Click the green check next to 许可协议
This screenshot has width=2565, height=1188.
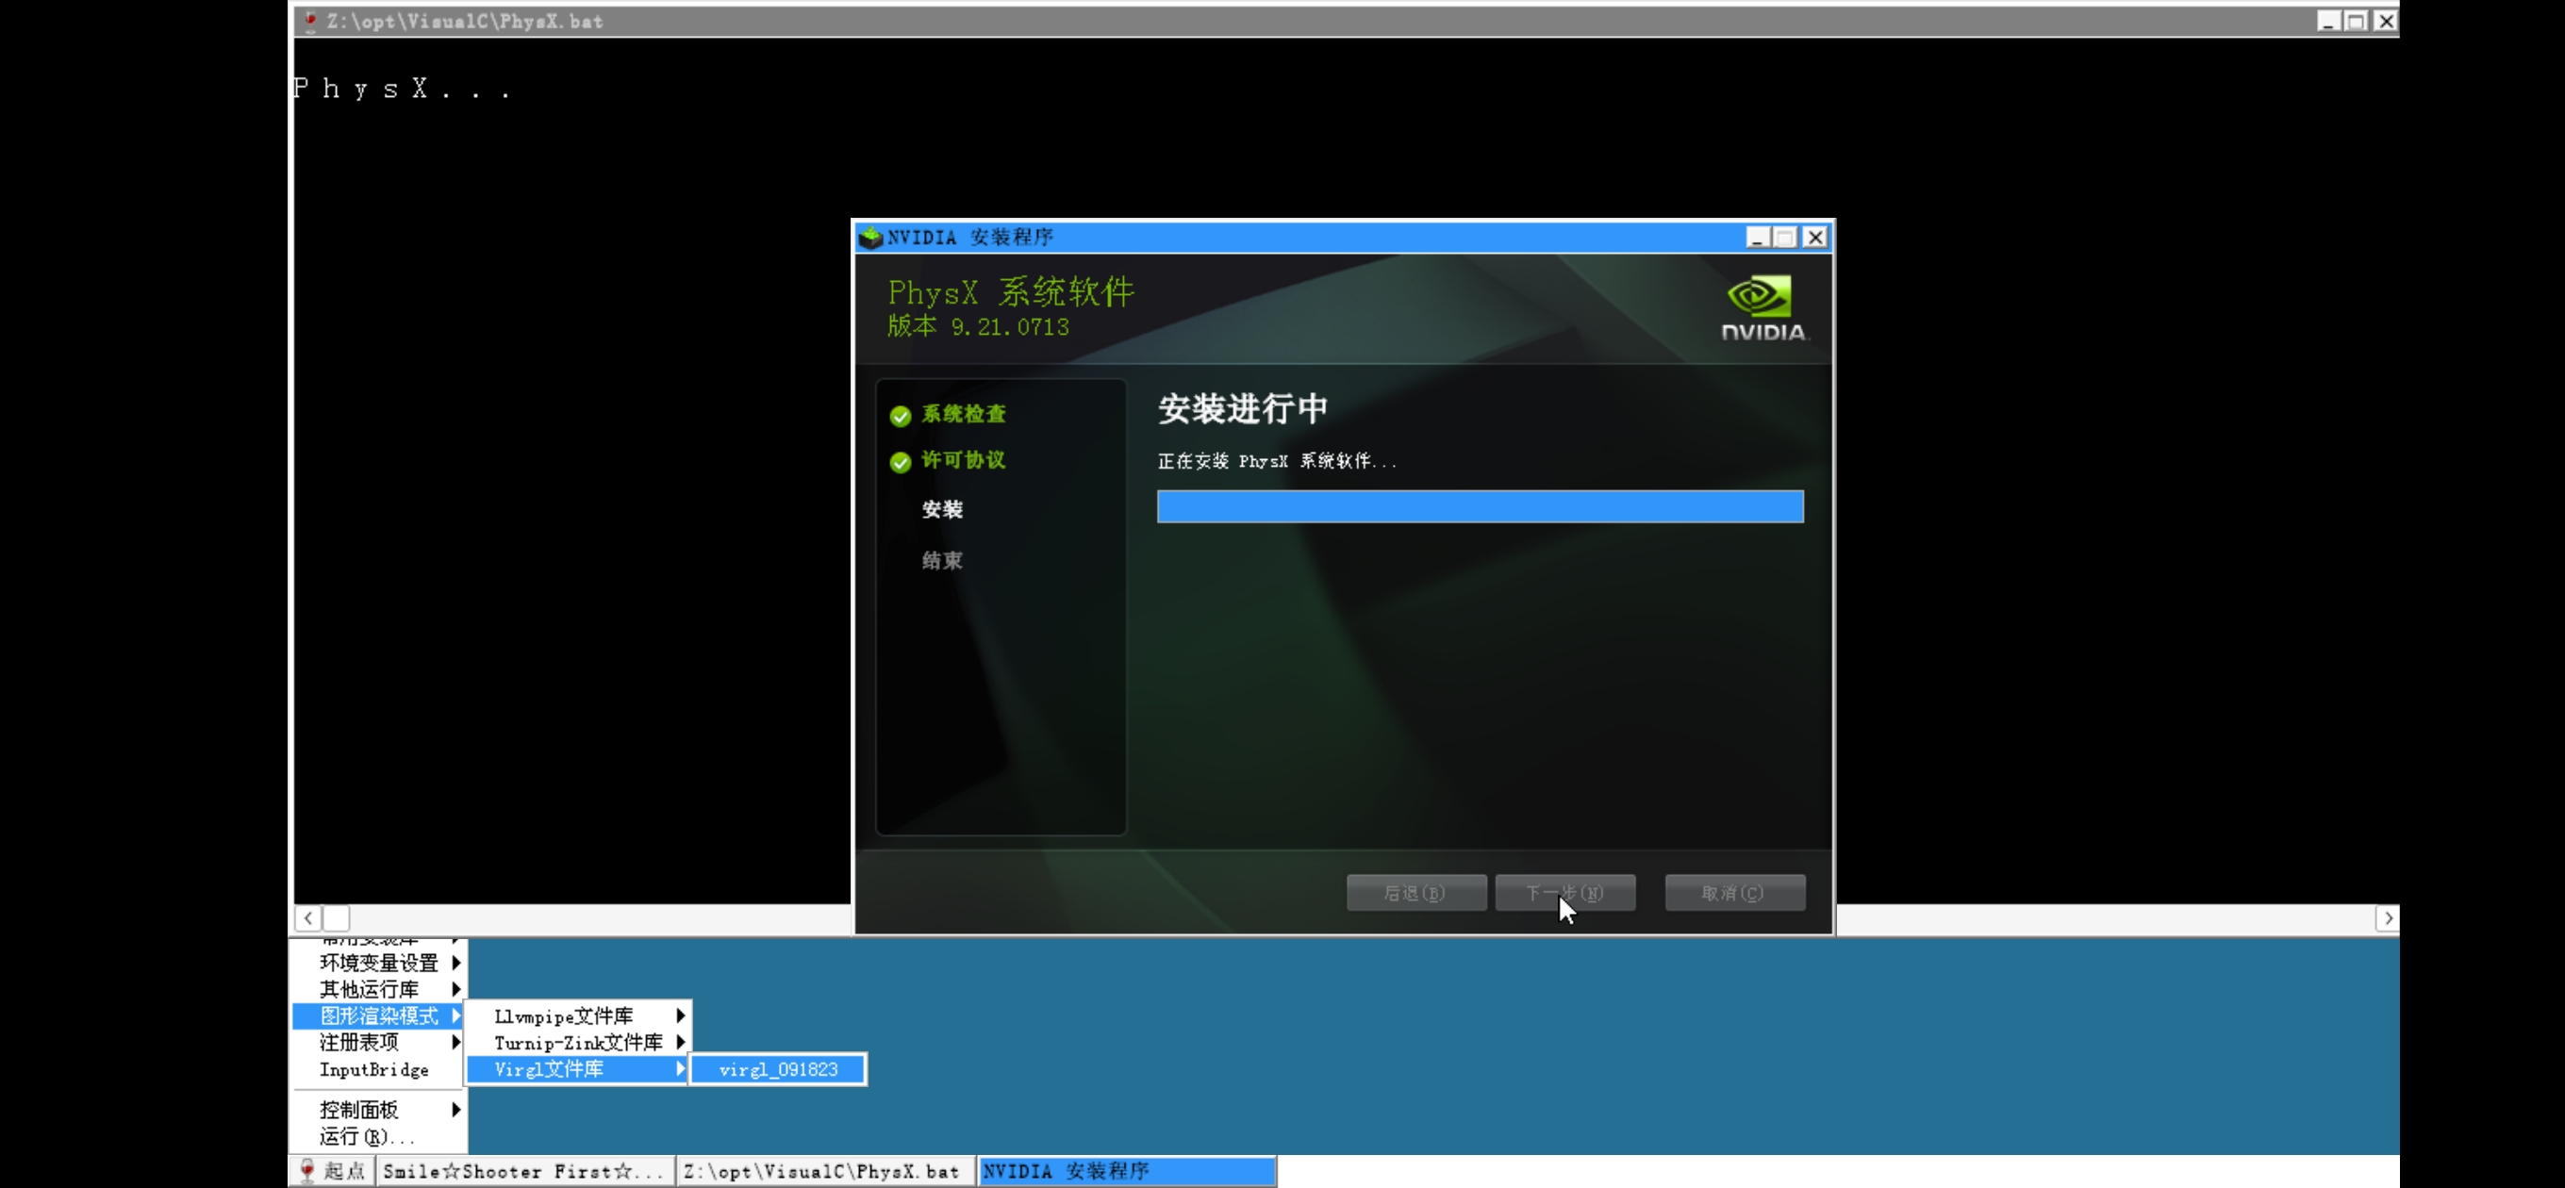(x=901, y=462)
